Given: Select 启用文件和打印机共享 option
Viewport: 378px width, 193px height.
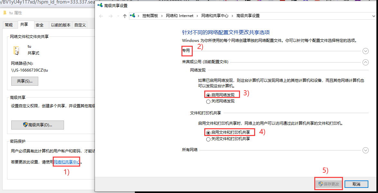Looking at the screenshot, I should pos(208,132).
